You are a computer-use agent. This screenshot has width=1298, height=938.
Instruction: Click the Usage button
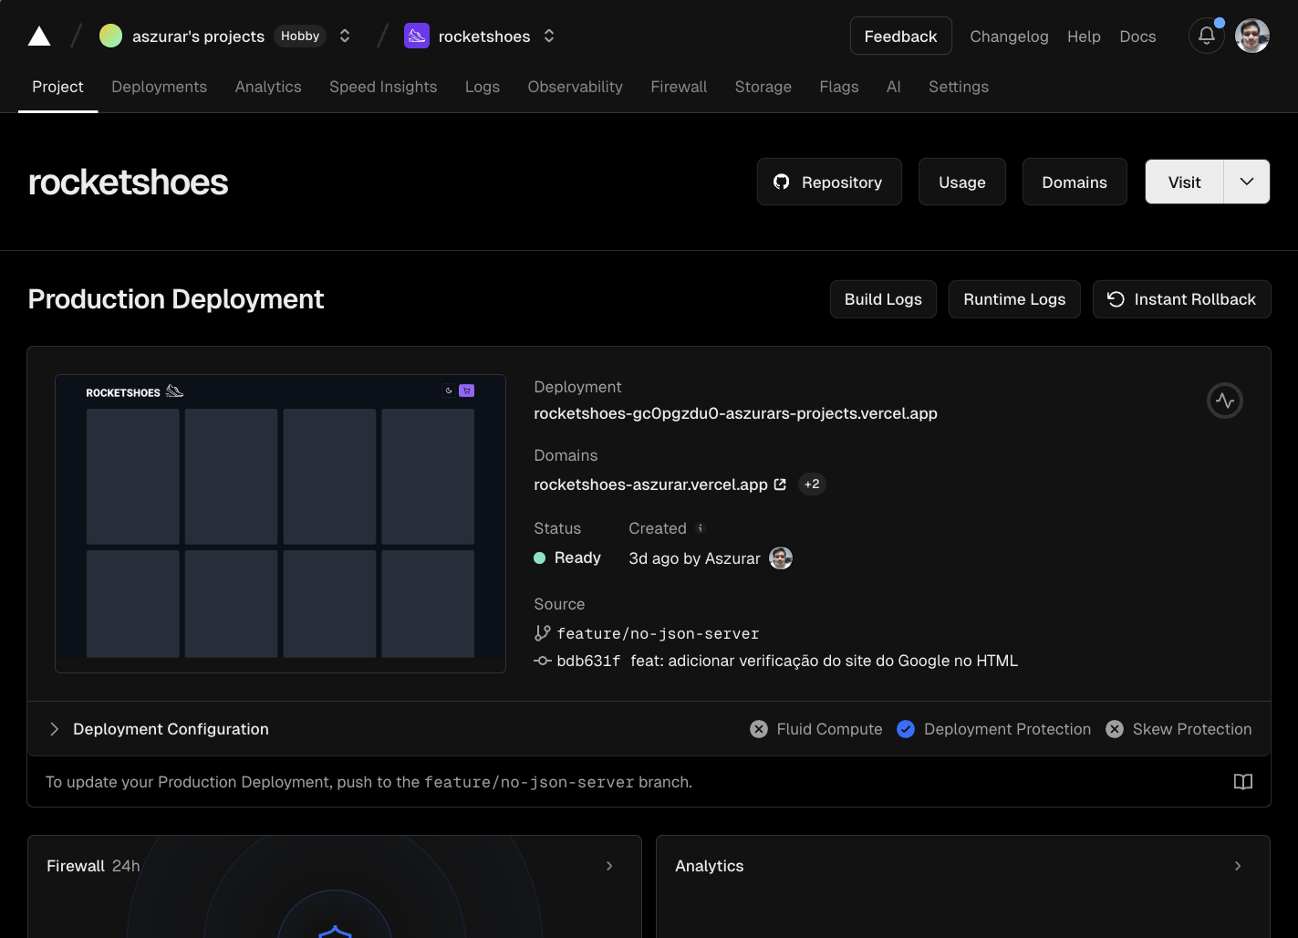[x=962, y=182]
